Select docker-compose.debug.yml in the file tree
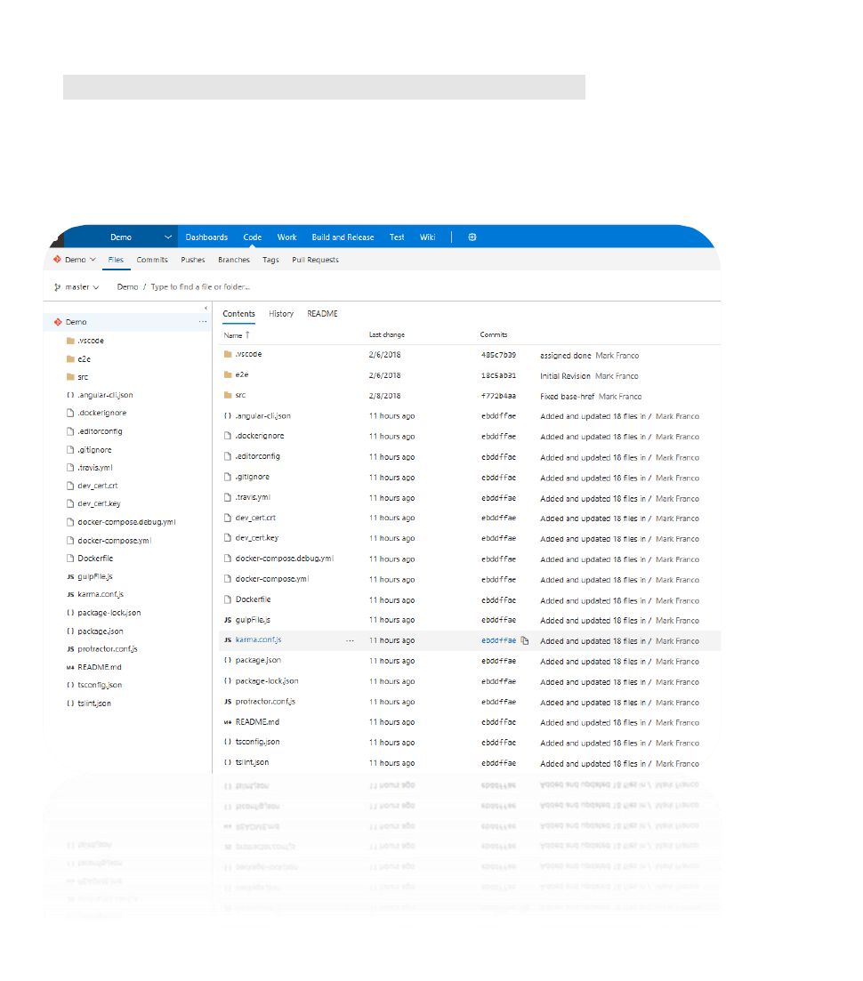 126,522
